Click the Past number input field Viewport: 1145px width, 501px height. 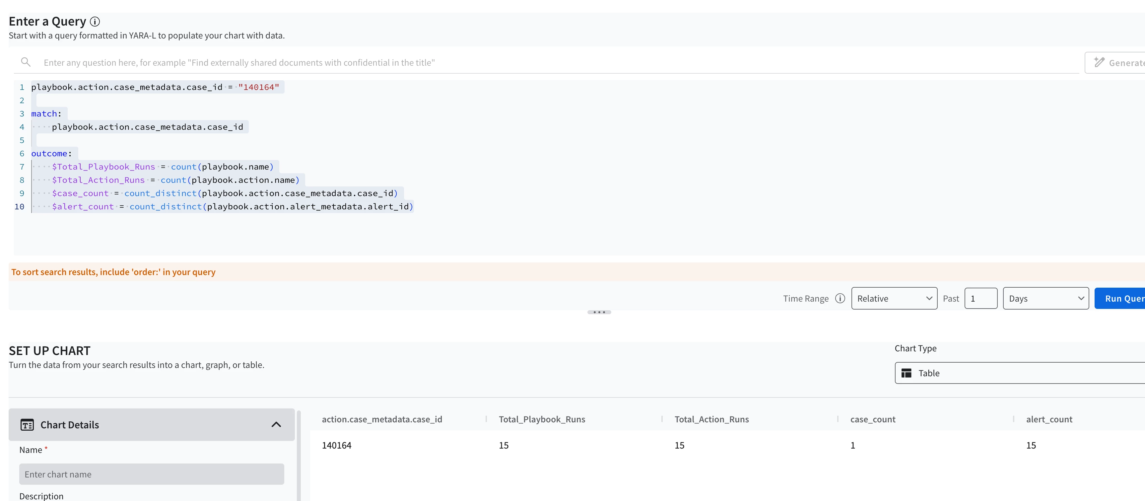tap(980, 298)
